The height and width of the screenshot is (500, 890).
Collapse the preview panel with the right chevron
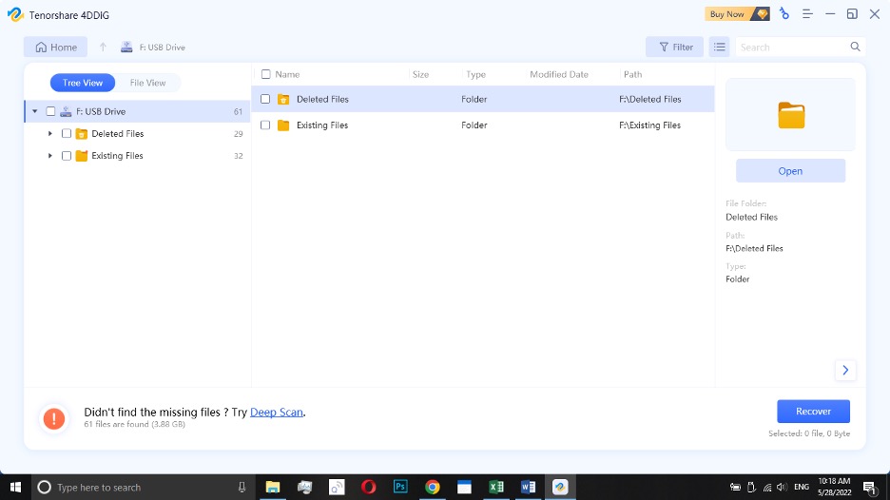pos(845,370)
